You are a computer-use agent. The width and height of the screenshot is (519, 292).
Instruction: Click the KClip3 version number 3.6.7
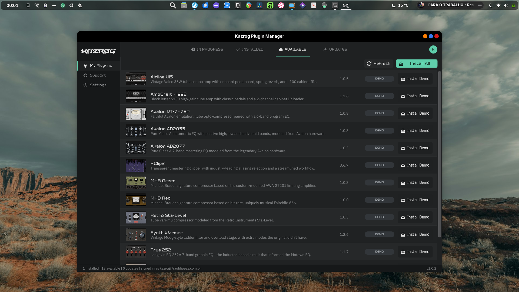344,165
